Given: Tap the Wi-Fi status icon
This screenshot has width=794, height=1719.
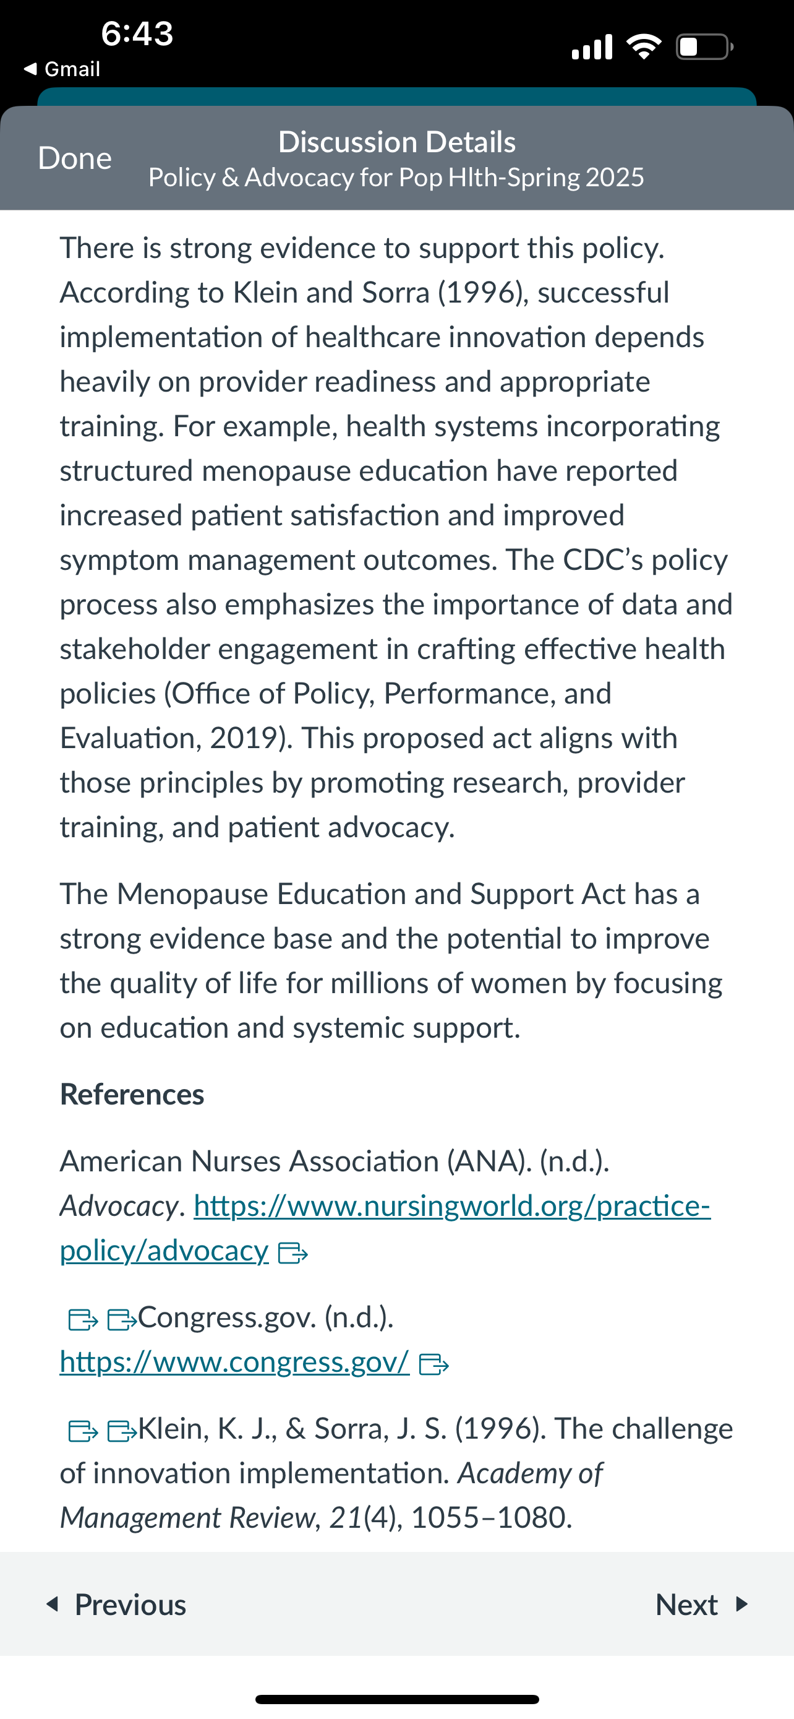Looking at the screenshot, I should pyautogui.click(x=643, y=46).
